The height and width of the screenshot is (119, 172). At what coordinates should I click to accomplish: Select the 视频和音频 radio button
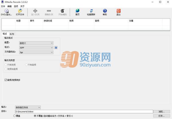click(x=6, y=69)
